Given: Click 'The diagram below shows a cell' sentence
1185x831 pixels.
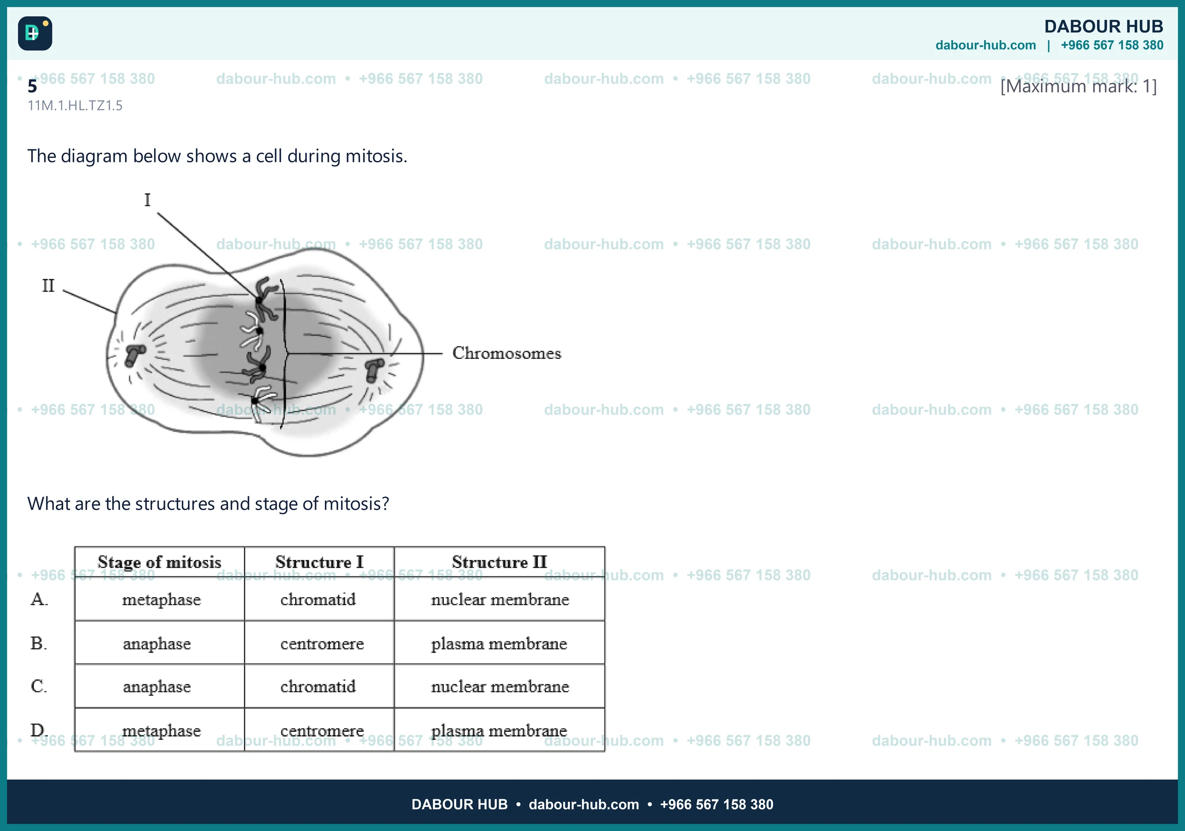Looking at the screenshot, I should [x=217, y=156].
